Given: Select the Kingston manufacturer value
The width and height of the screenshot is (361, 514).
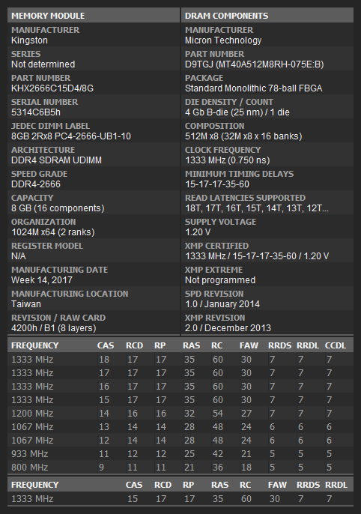Looking at the screenshot, I should (x=29, y=40).
